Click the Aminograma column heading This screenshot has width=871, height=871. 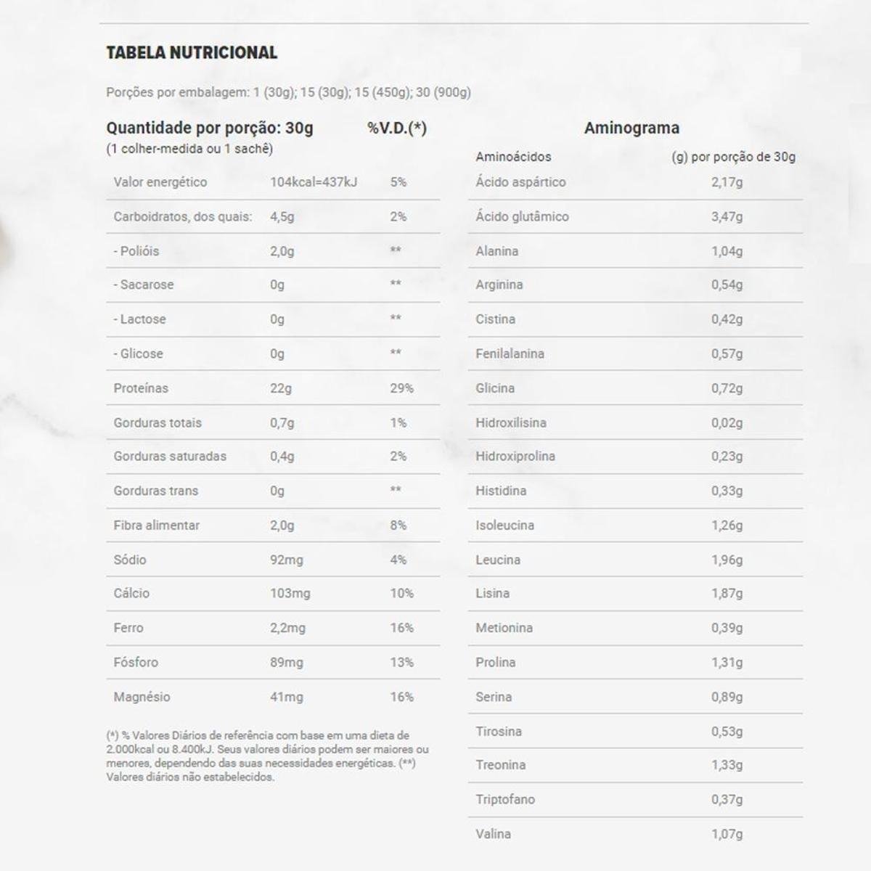pos(631,128)
